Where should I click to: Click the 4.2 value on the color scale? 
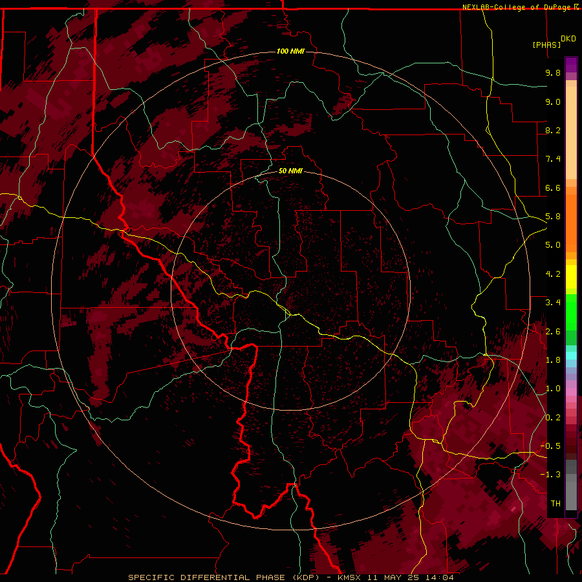click(553, 274)
